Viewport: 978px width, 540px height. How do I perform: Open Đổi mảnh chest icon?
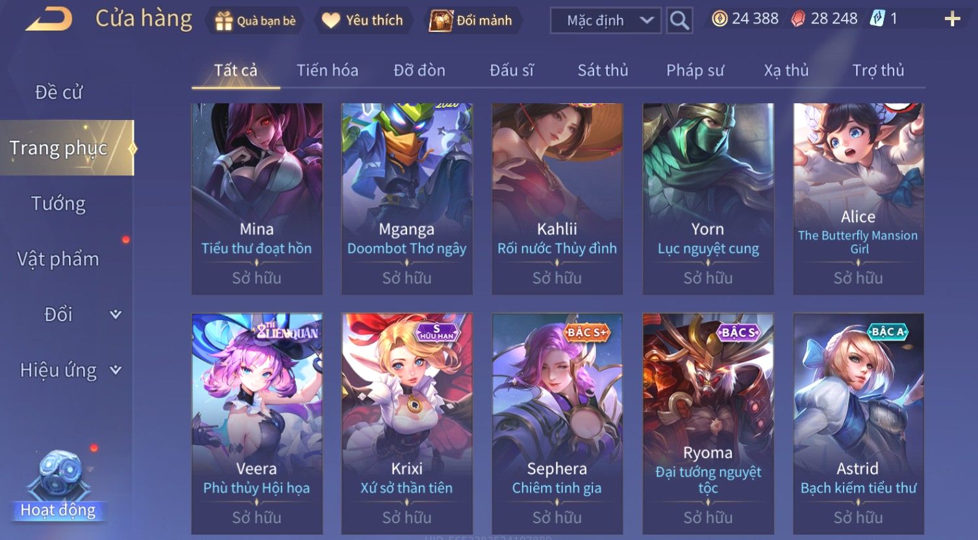click(440, 21)
